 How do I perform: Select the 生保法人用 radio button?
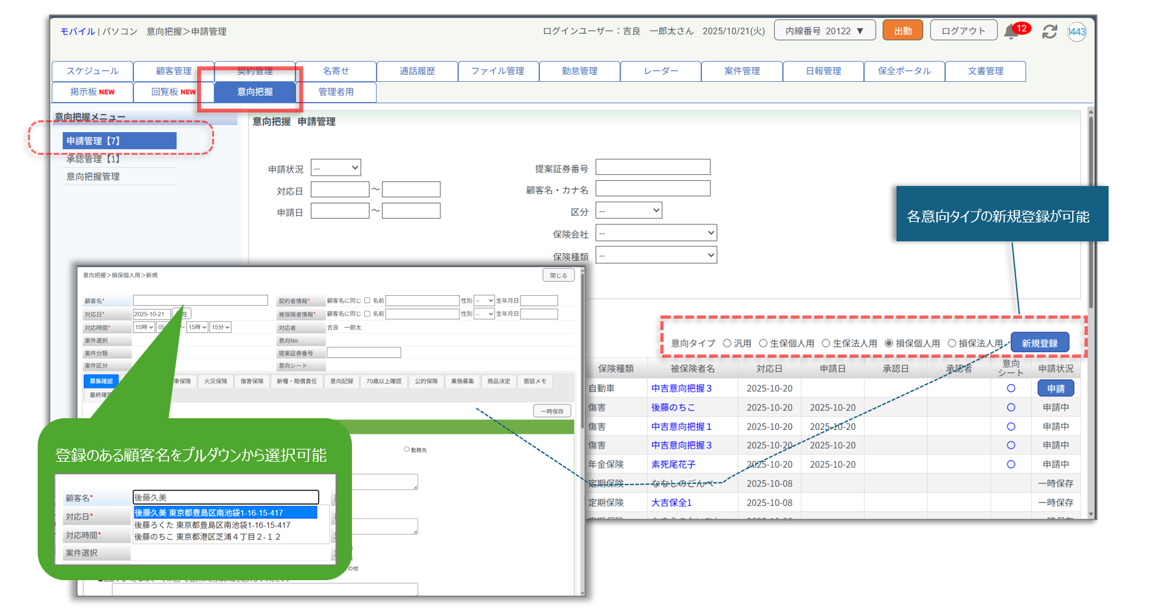(826, 343)
